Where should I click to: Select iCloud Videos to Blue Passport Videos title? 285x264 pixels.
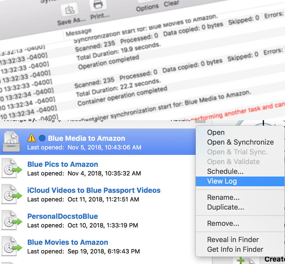[x=94, y=190]
